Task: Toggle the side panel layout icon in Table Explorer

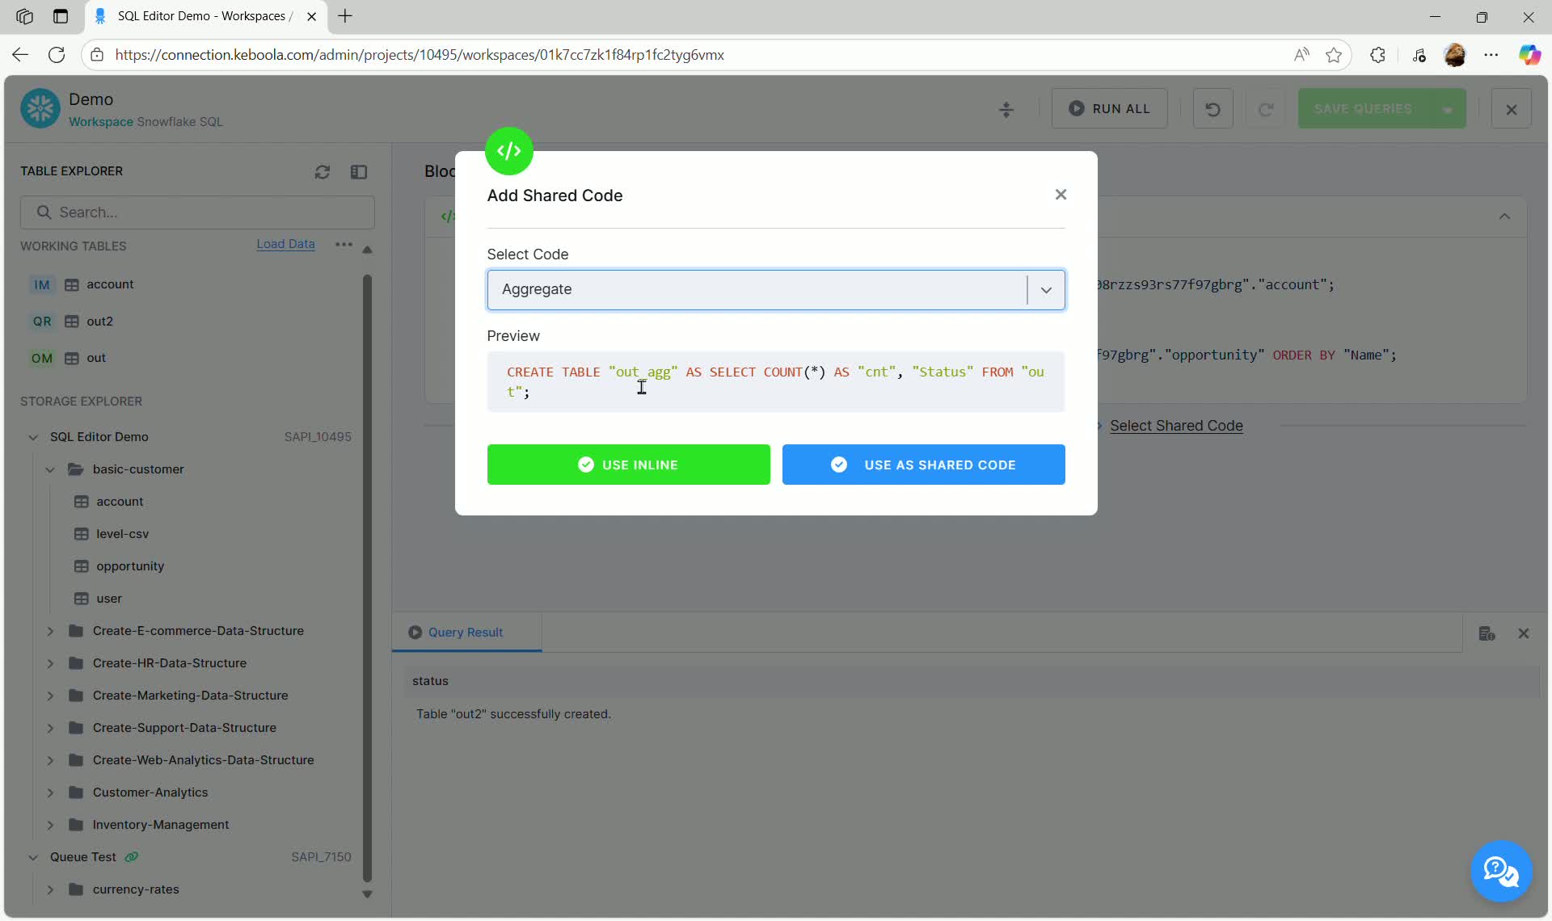Action: coord(360,172)
